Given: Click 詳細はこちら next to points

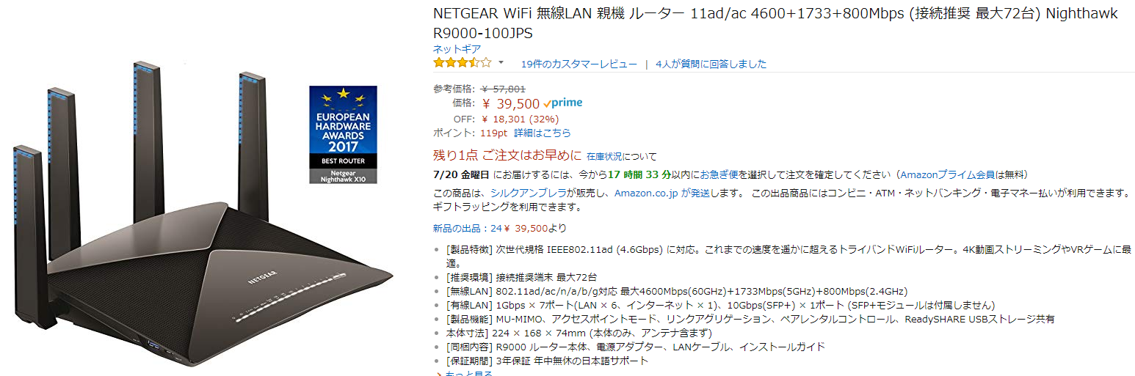Looking at the screenshot, I should click(x=542, y=133).
